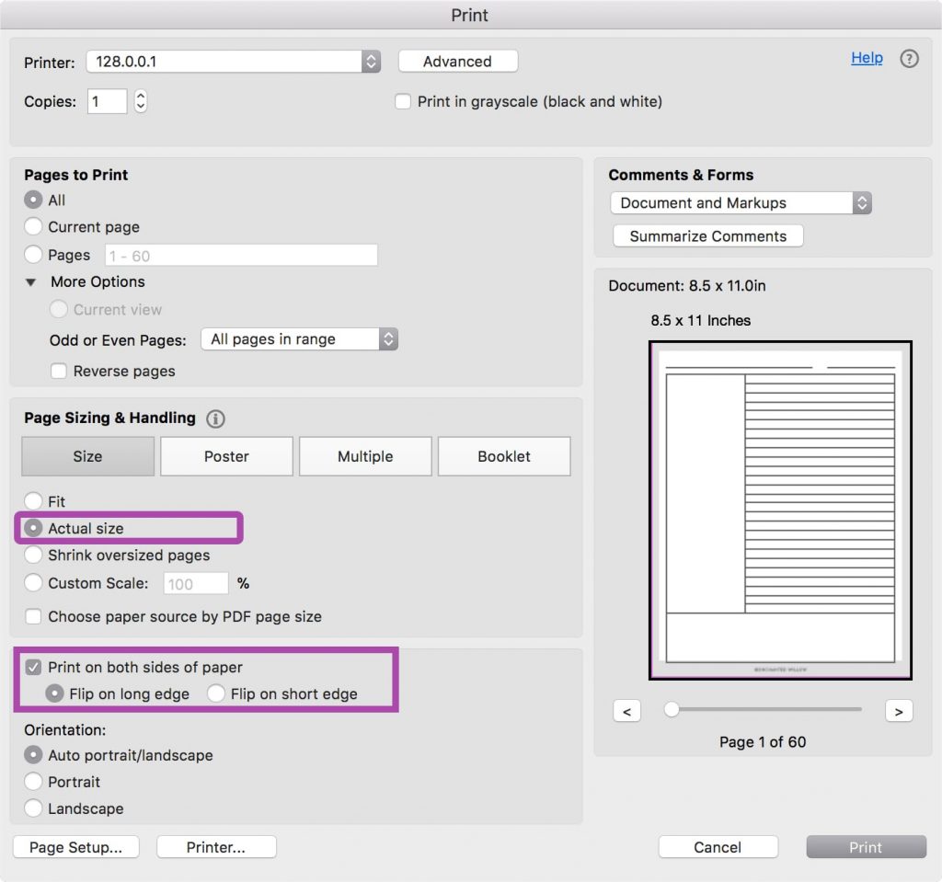
Task: Click the Copies stepper arrows
Action: point(140,101)
